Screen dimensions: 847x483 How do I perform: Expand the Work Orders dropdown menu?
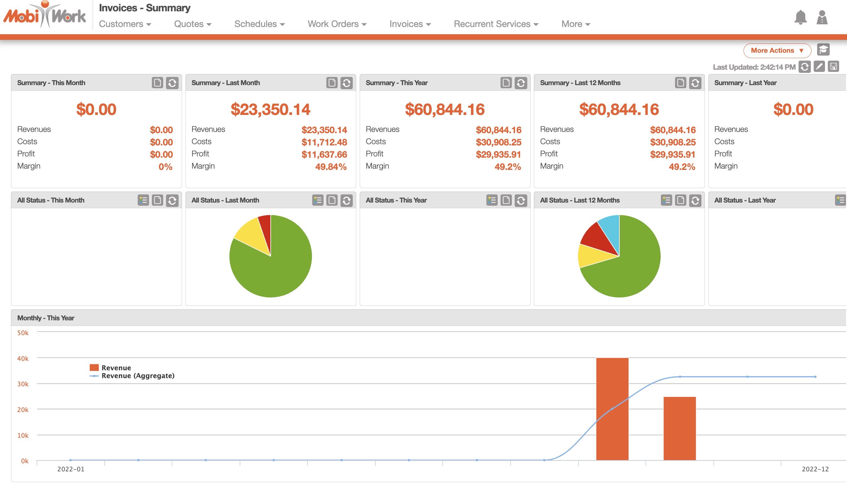coord(337,24)
